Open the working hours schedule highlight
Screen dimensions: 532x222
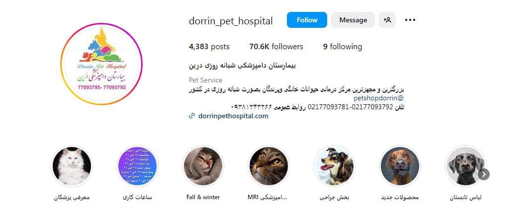pyautogui.click(x=137, y=166)
